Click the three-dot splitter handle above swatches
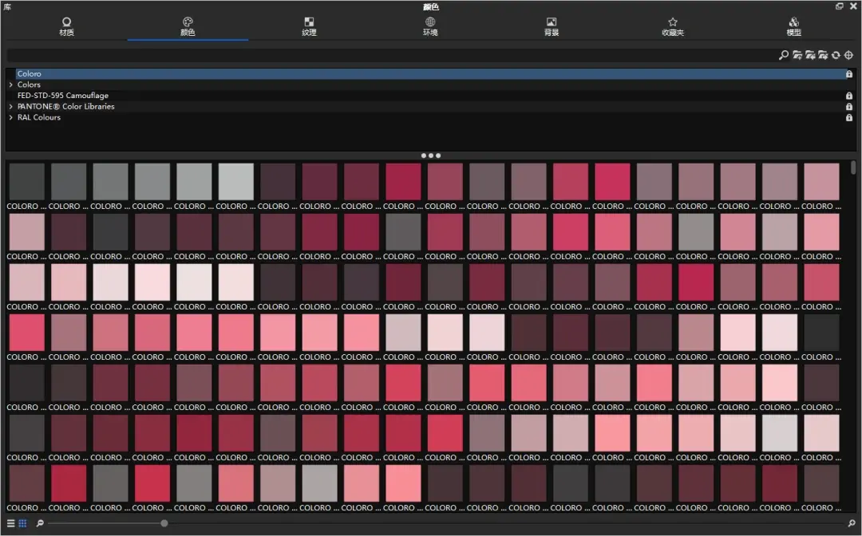 coord(431,156)
